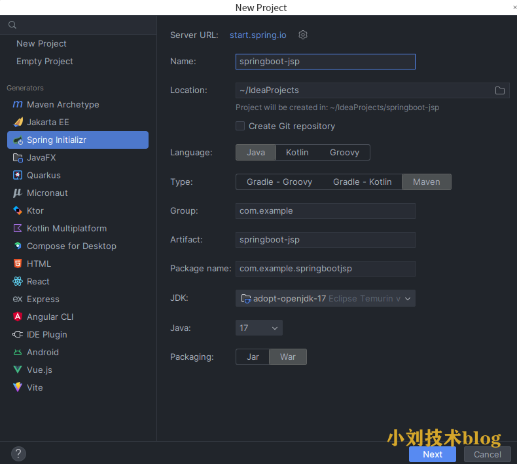Select the React generator
Screen dimensions: 517x464
point(38,282)
